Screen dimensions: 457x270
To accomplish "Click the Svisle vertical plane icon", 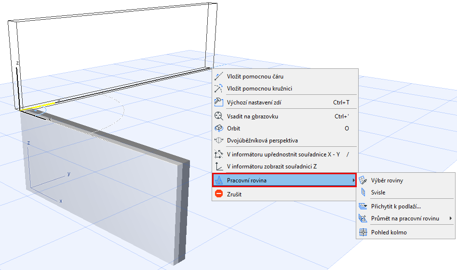I will [x=363, y=193].
